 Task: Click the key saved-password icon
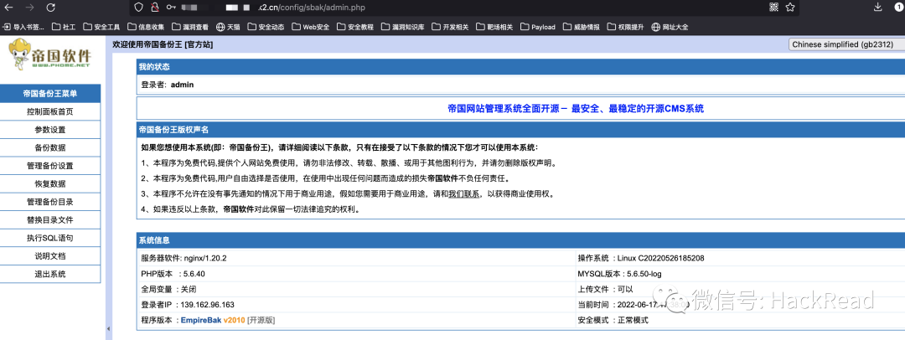pos(171,8)
